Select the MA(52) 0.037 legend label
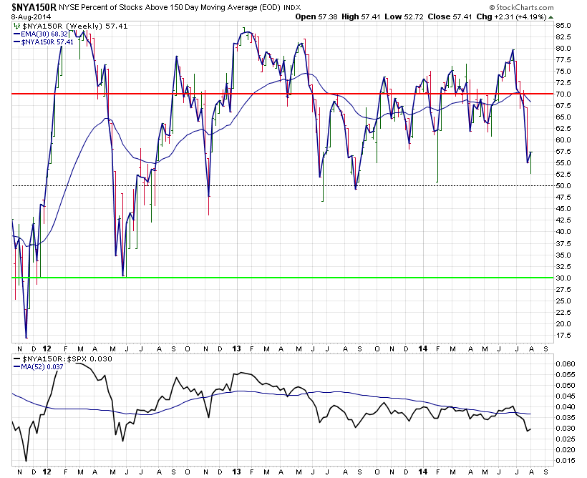The width and height of the screenshot is (587, 478). click(38, 367)
